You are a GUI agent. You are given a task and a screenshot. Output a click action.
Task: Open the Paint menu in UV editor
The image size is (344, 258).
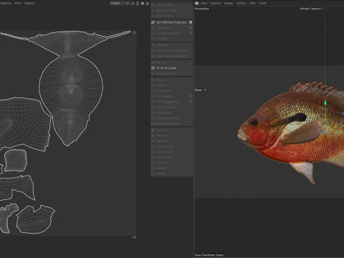[x=18, y=4]
